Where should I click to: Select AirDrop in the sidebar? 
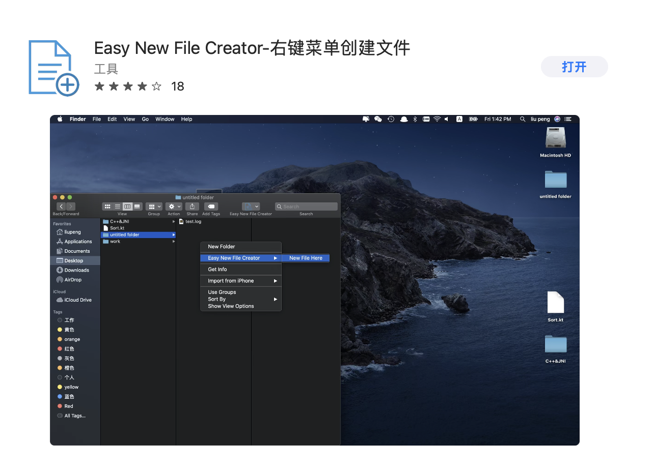75,280
